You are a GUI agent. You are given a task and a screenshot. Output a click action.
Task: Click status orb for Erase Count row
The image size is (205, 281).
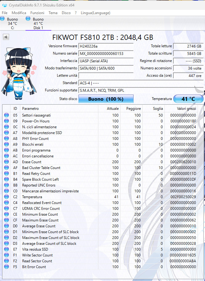(6, 162)
